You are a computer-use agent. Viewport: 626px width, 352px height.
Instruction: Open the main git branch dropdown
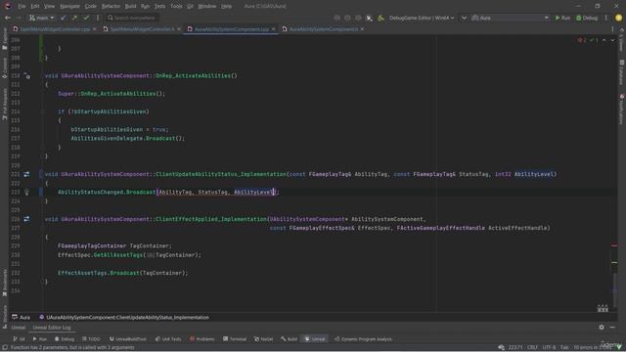coord(41,18)
